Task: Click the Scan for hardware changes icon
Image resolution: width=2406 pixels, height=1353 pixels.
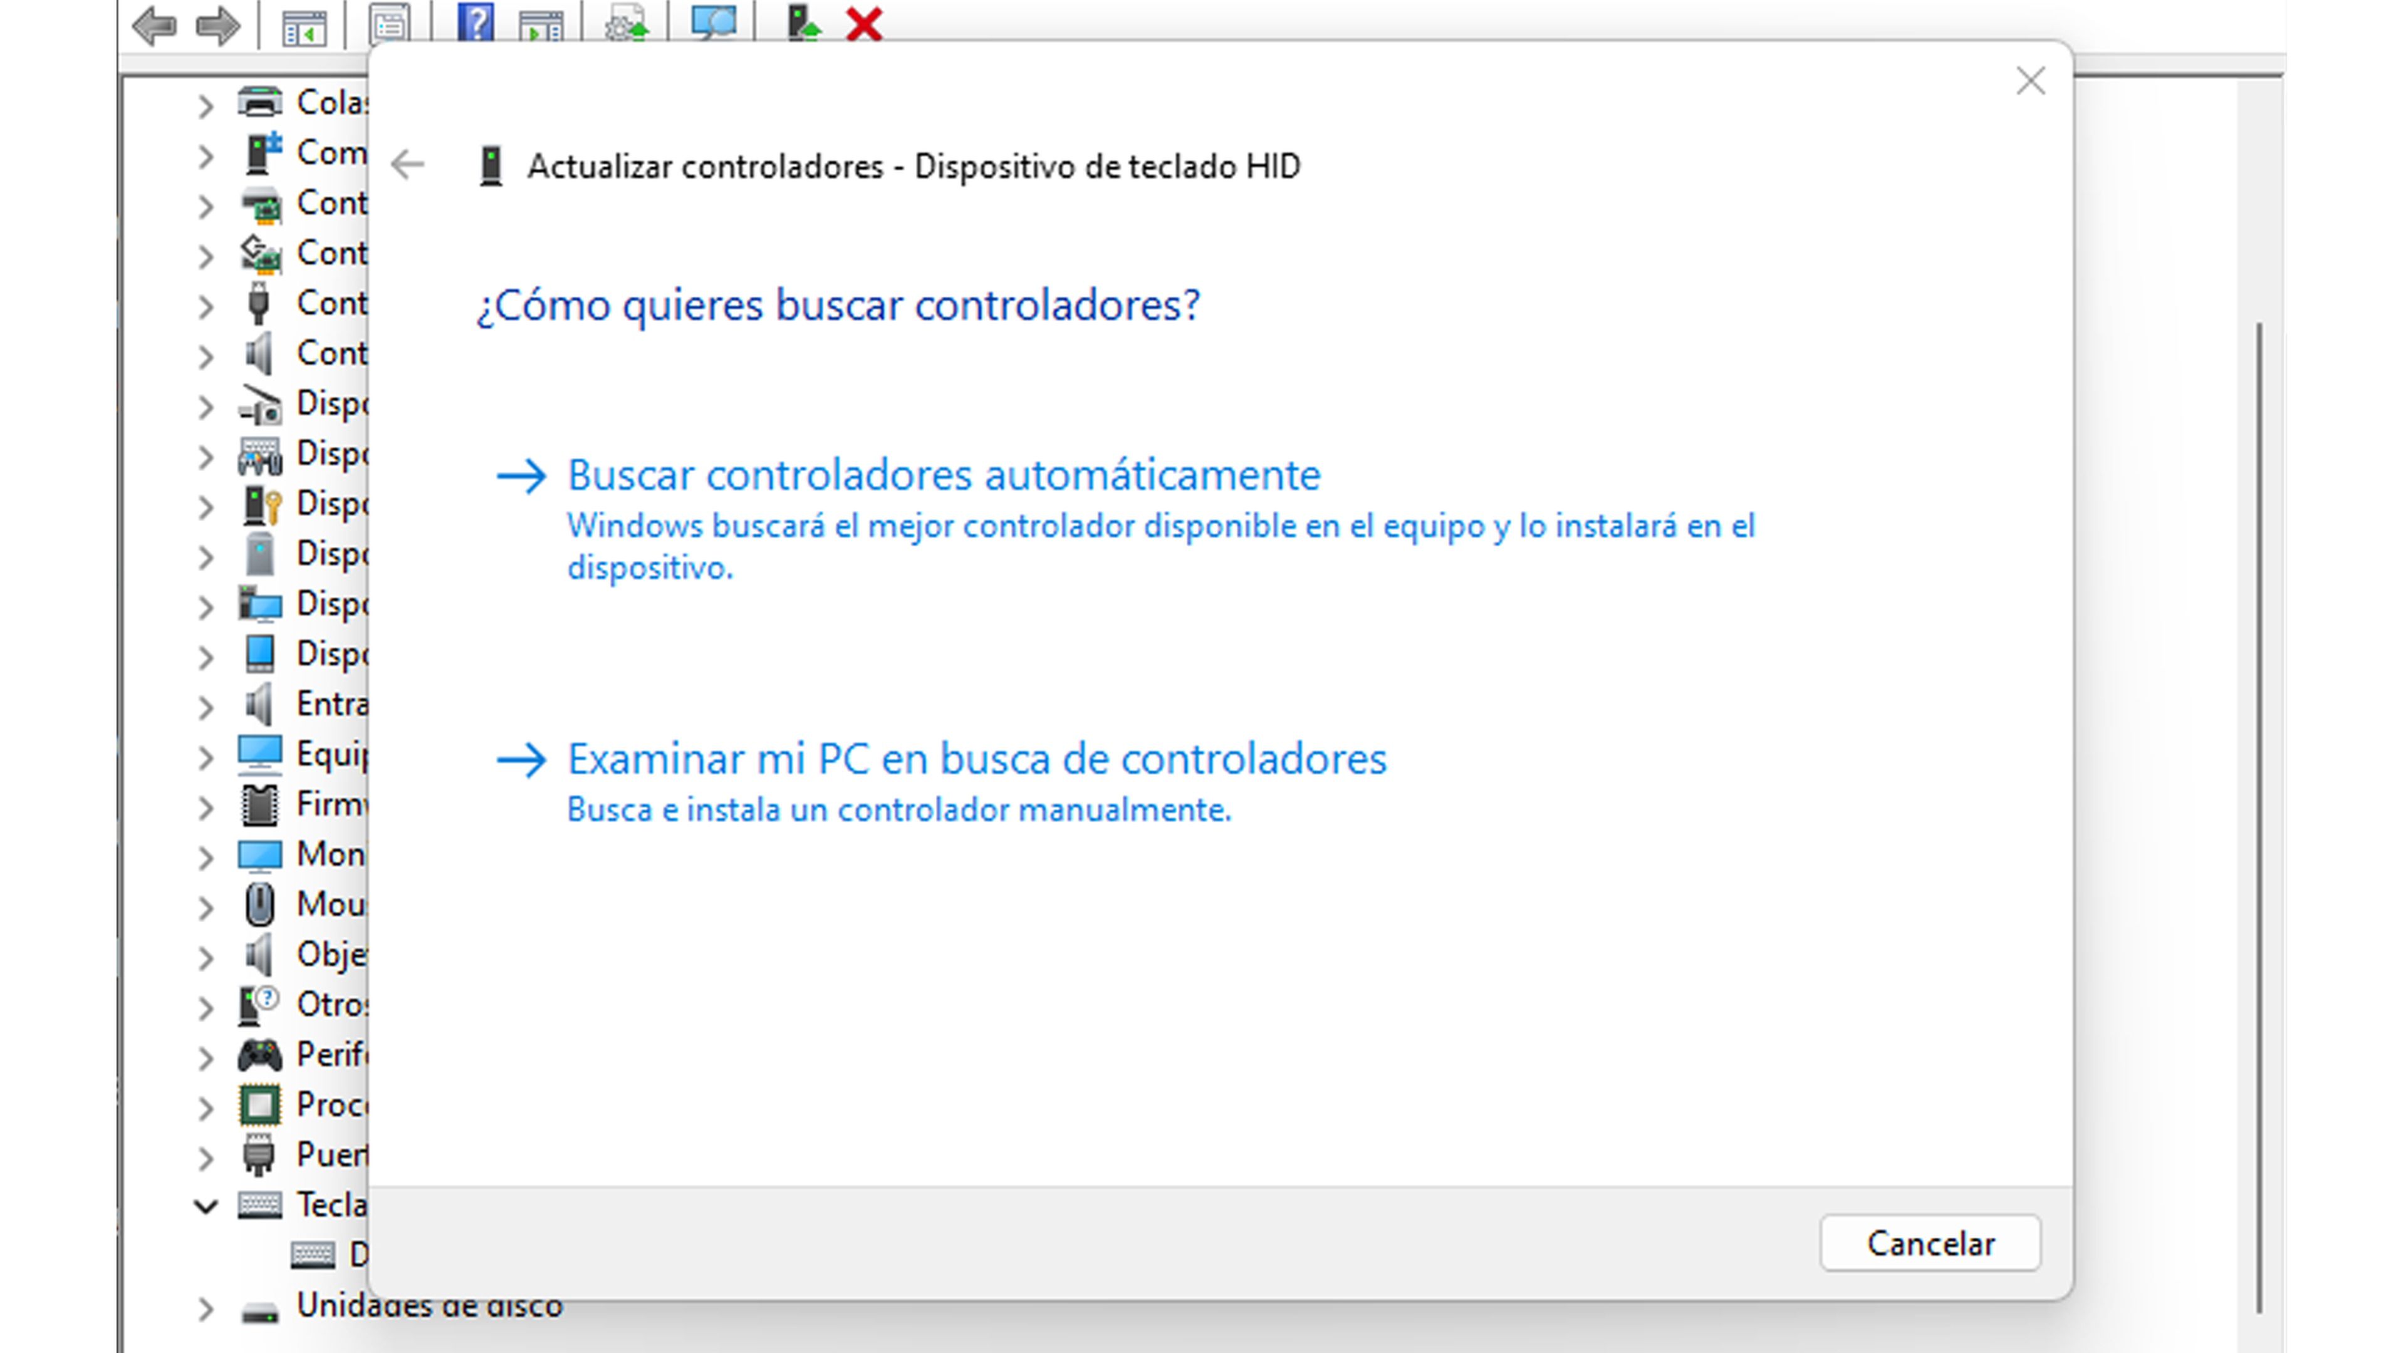Action: coord(714,23)
